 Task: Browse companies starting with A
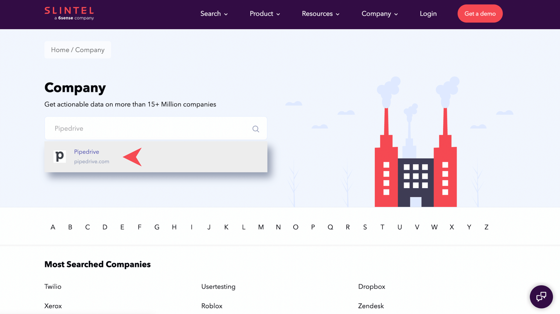pyautogui.click(x=53, y=227)
